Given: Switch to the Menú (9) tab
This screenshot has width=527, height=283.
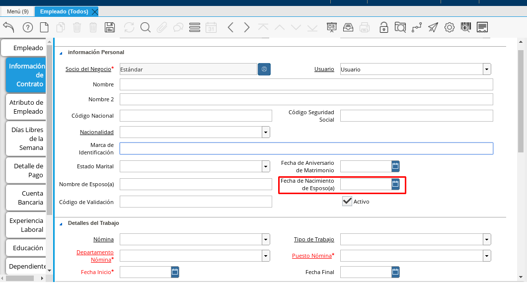Looking at the screenshot, I should coord(18,11).
